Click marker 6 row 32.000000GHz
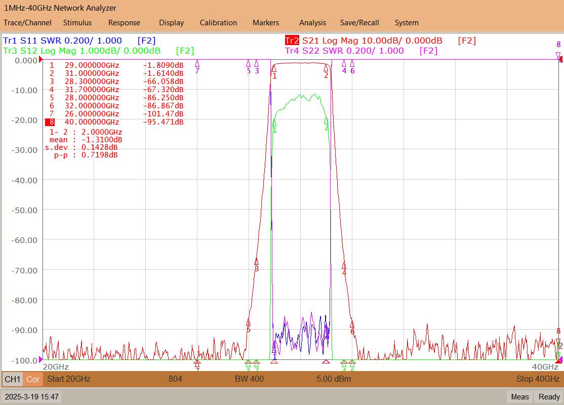Screen dimensions: 564x405 coord(116,106)
